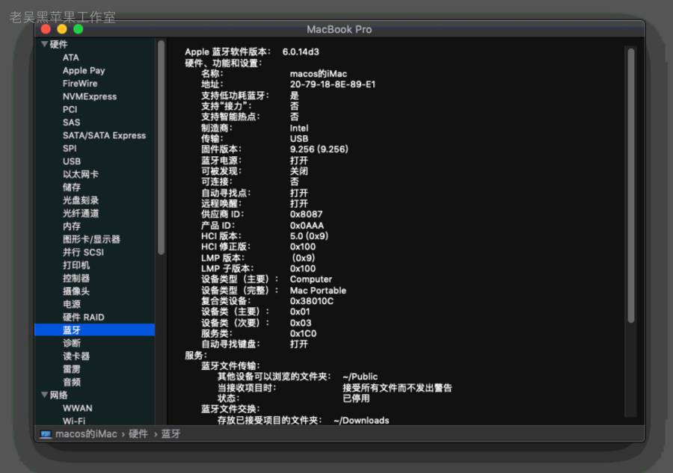The width and height of the screenshot is (673, 473).
Task: Select 内存 (Memory) in the sidebar
Action: coord(71,226)
